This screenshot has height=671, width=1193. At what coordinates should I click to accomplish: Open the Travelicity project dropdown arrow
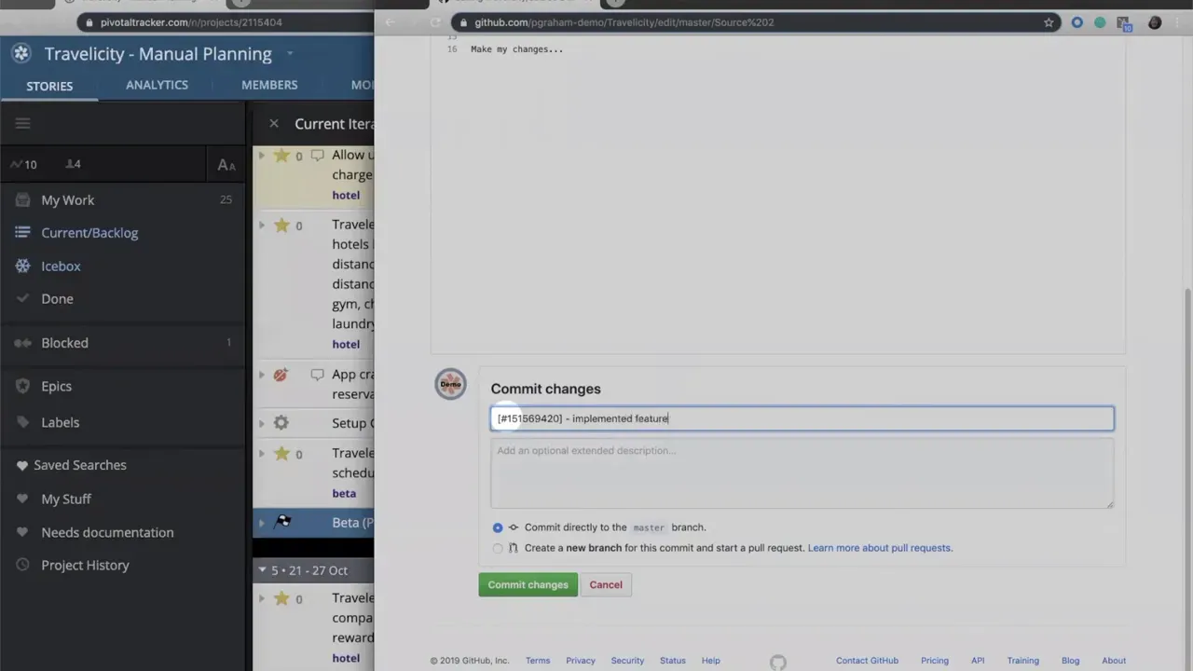click(289, 54)
